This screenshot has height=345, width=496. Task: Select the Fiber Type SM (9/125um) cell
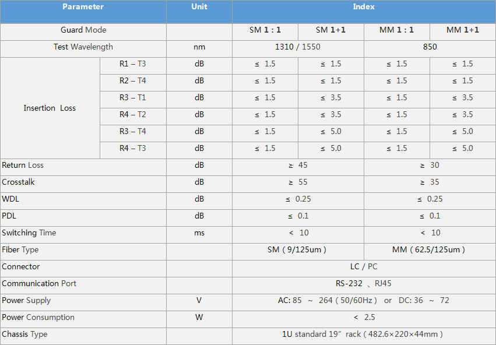pyautogui.click(x=298, y=249)
